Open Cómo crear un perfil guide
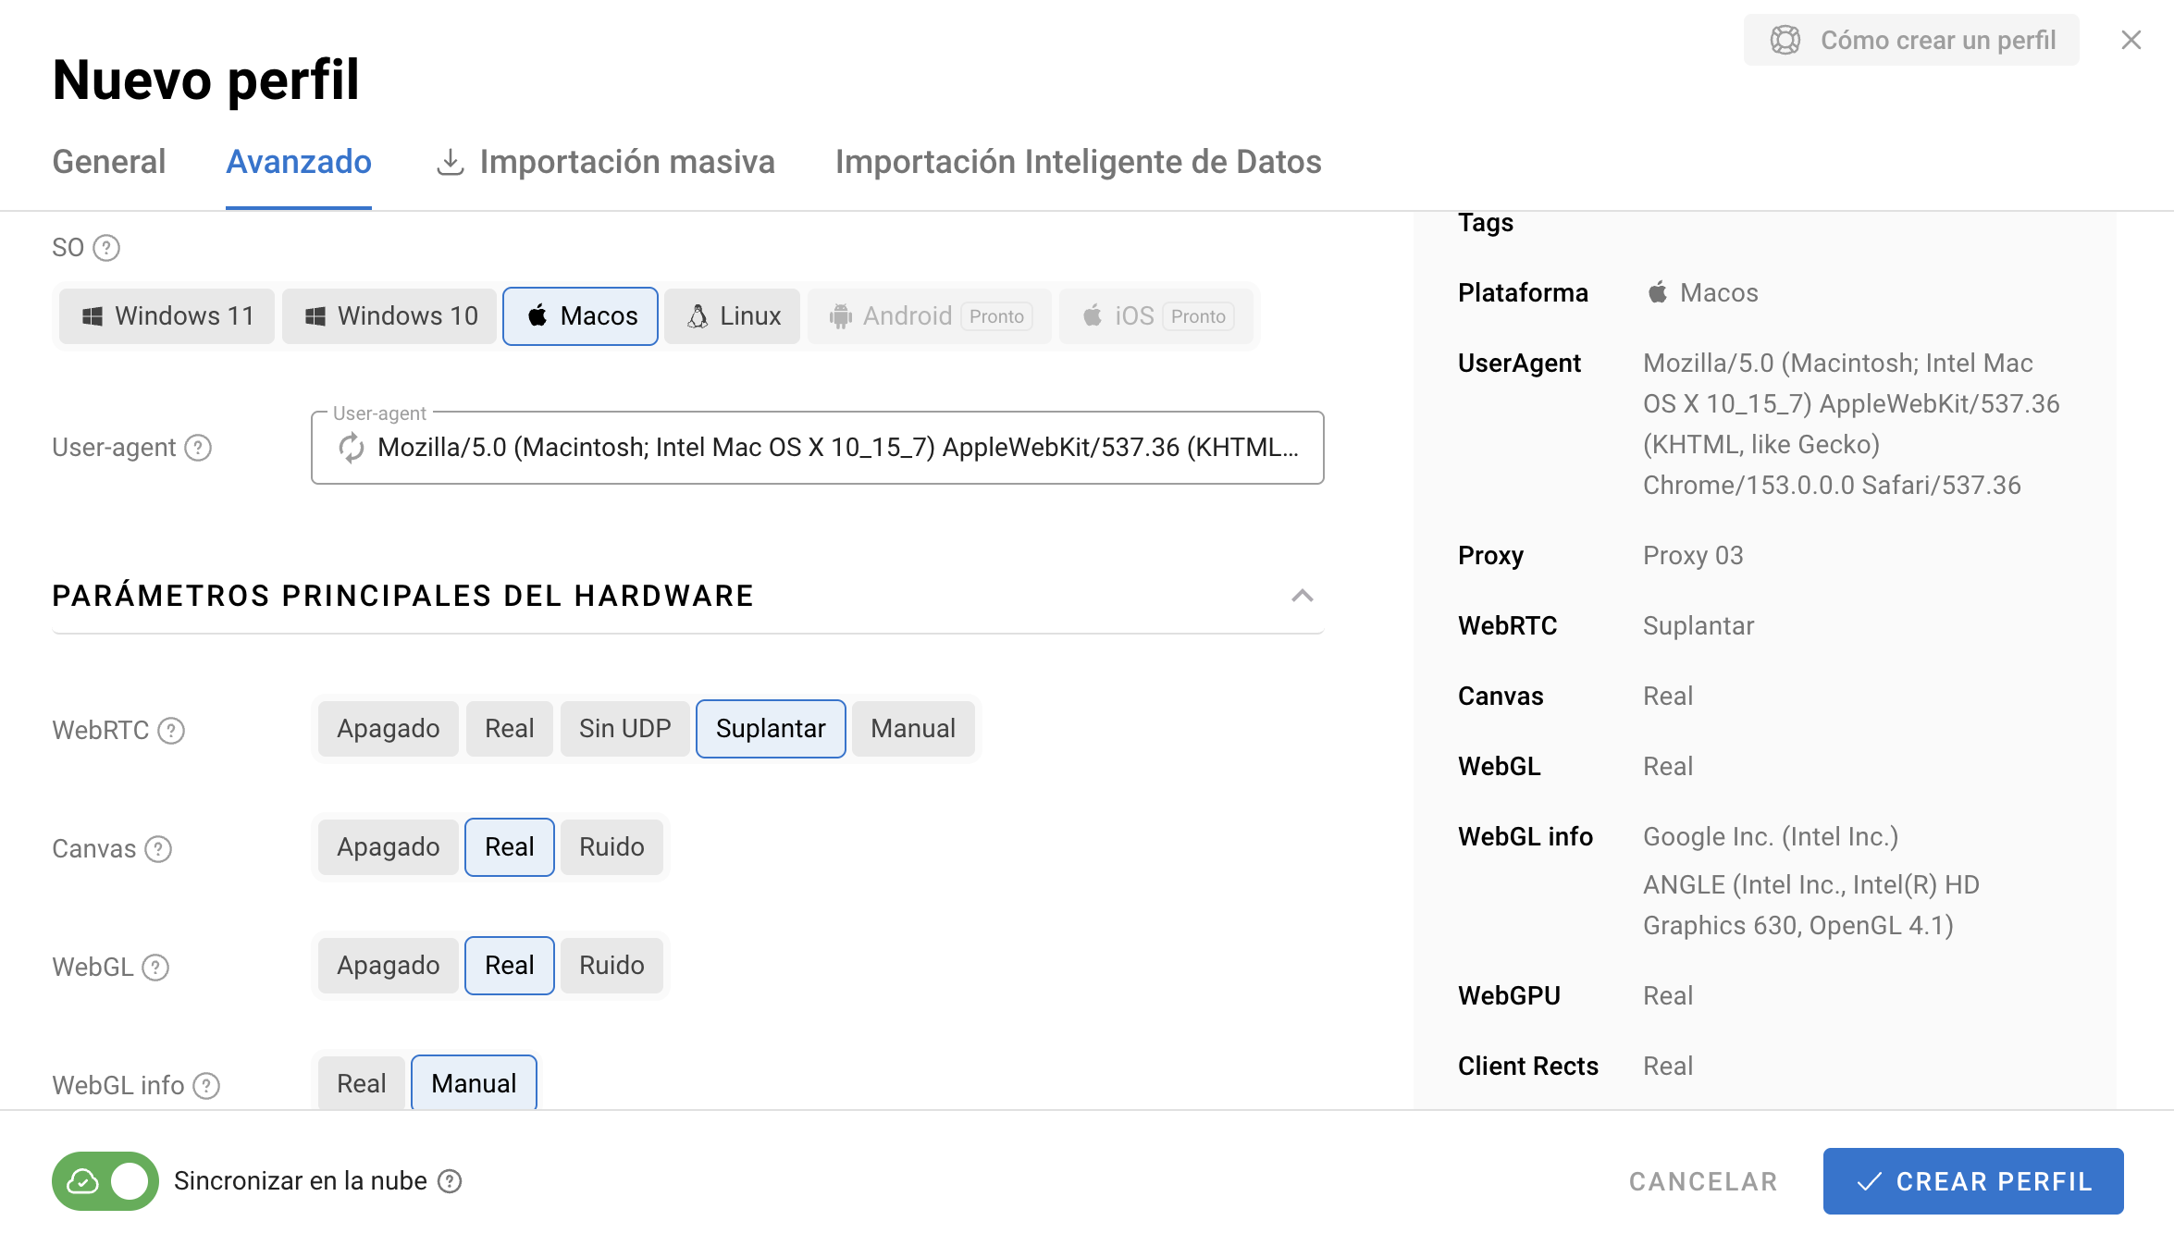The height and width of the screenshot is (1258, 2174). tap(1911, 40)
